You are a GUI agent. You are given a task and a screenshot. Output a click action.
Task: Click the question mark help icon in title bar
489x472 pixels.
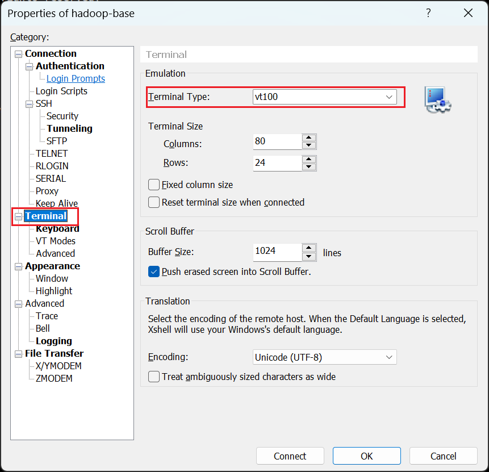(428, 13)
